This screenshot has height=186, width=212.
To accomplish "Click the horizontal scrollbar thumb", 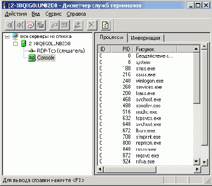I will [130, 169].
